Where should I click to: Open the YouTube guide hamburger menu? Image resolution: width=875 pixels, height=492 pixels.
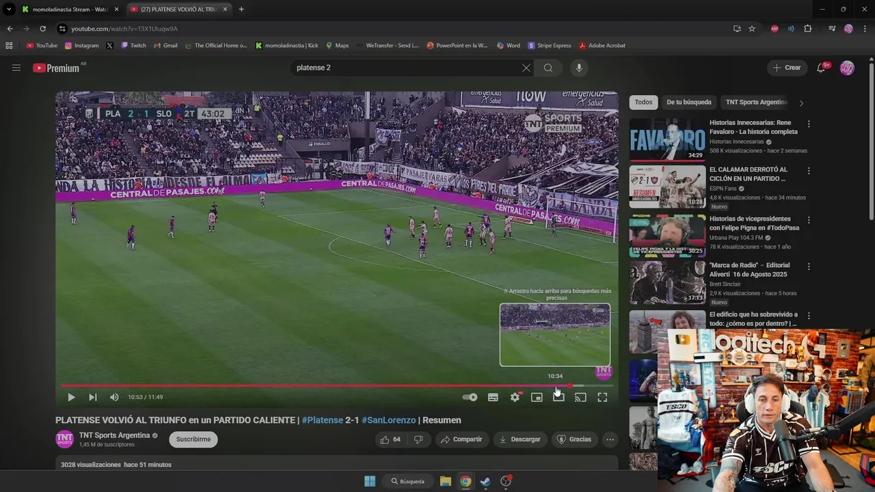click(x=16, y=68)
